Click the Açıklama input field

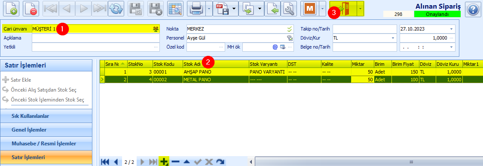(x=95, y=38)
